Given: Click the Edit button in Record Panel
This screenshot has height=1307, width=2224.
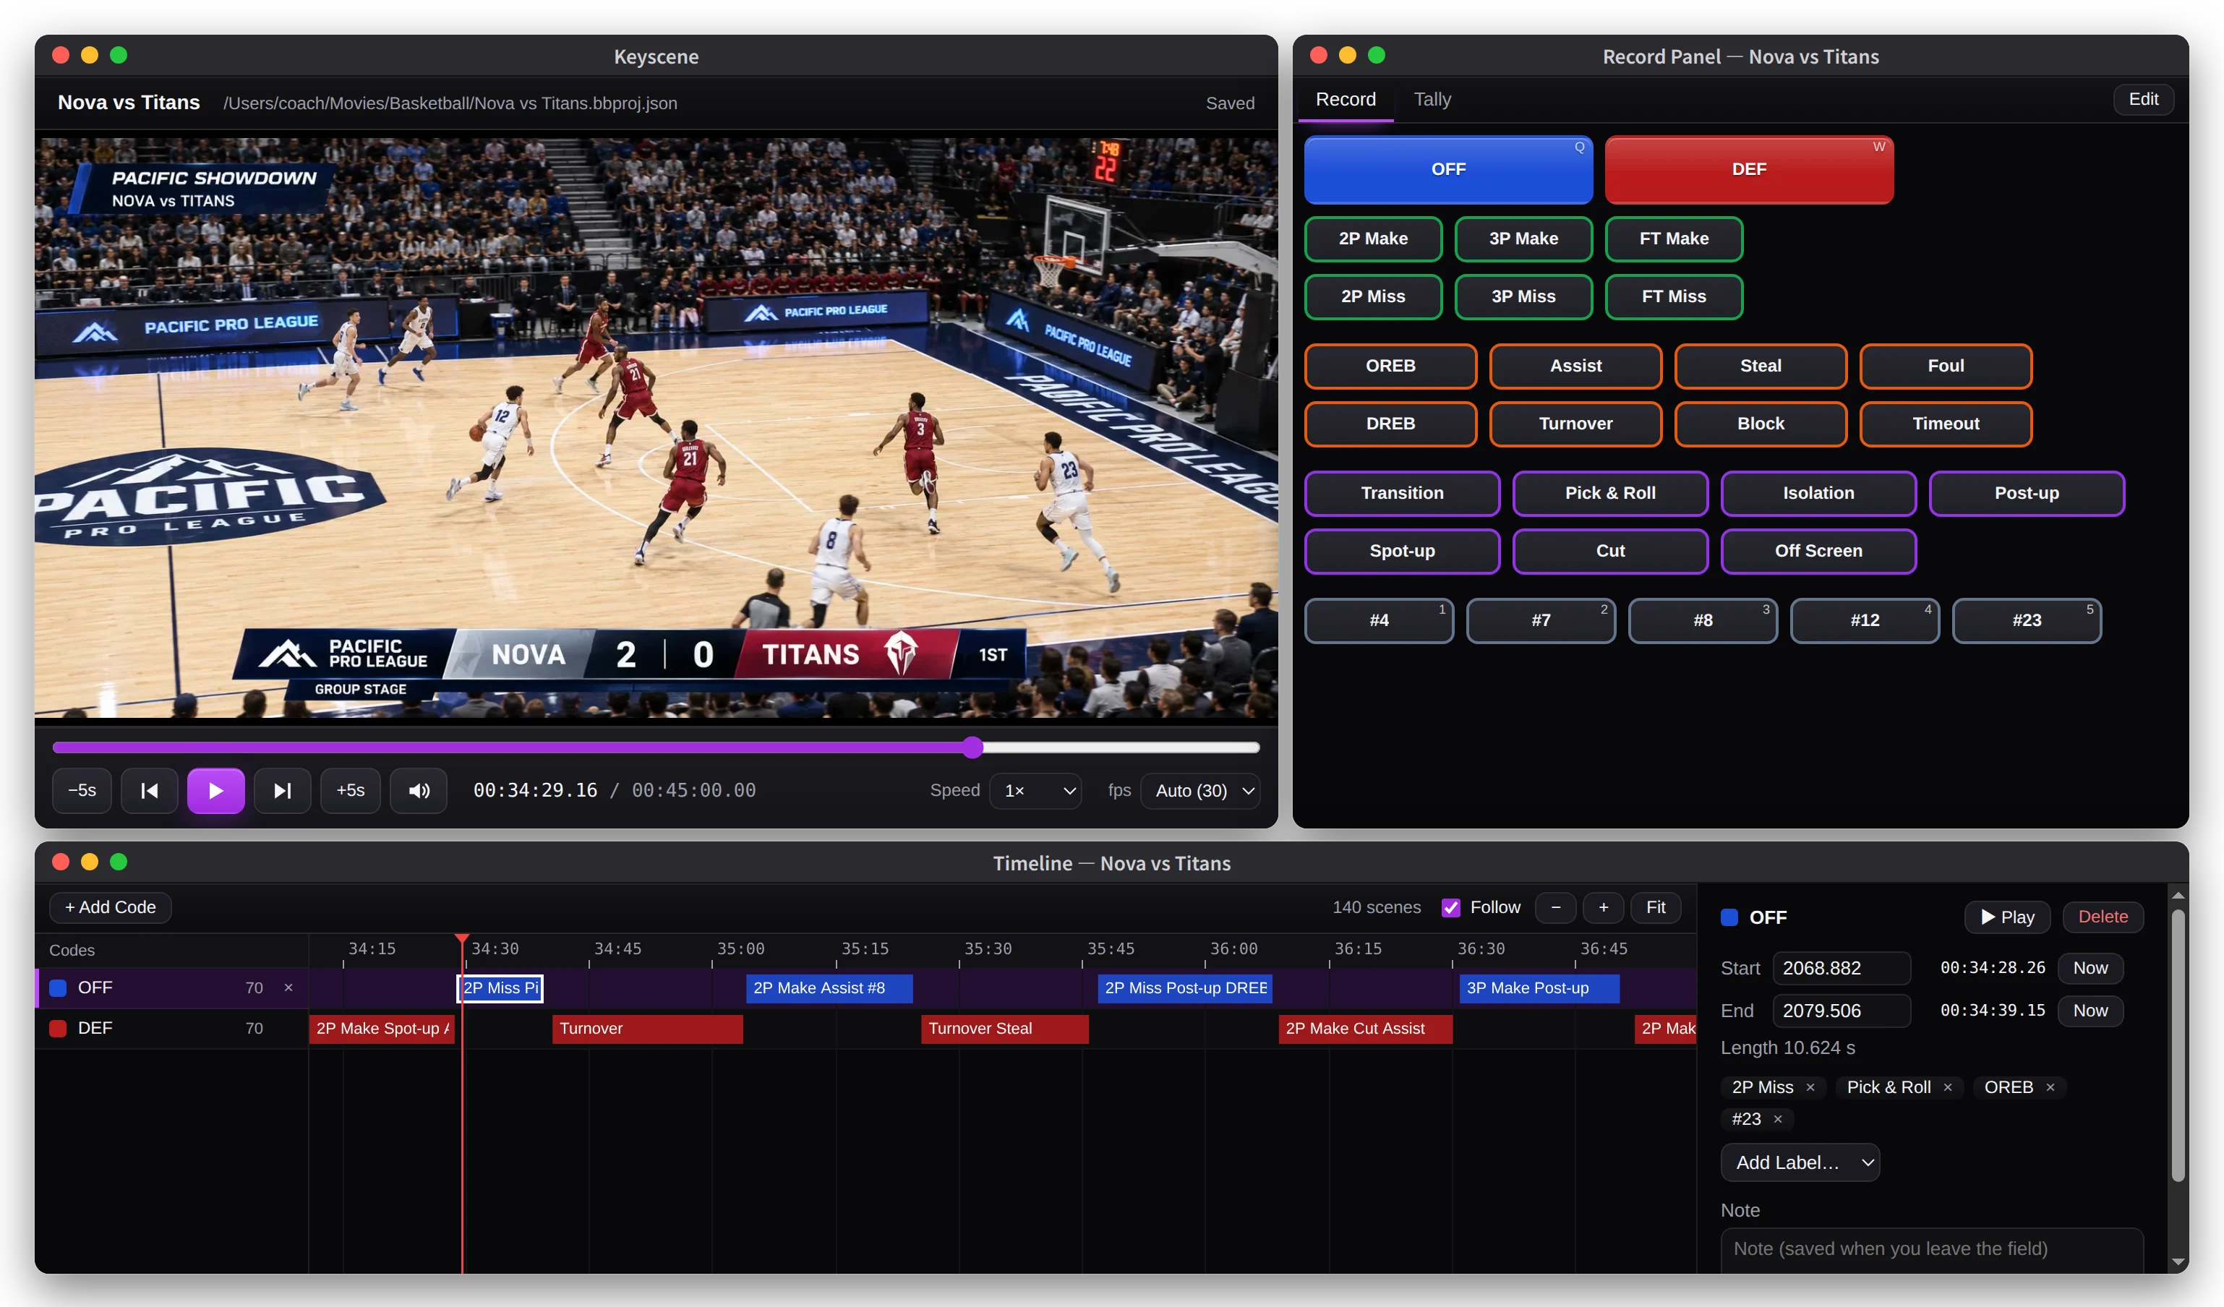Looking at the screenshot, I should [2143, 99].
